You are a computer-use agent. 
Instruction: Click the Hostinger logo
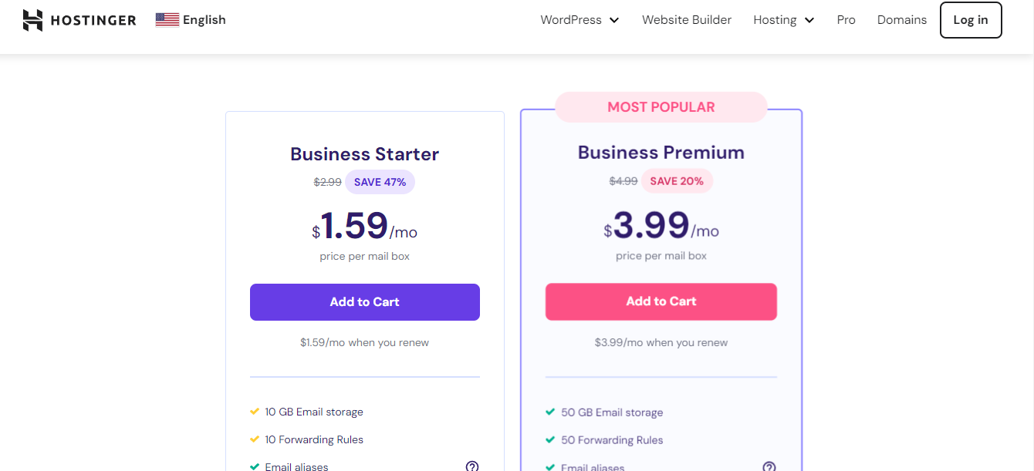point(79,19)
